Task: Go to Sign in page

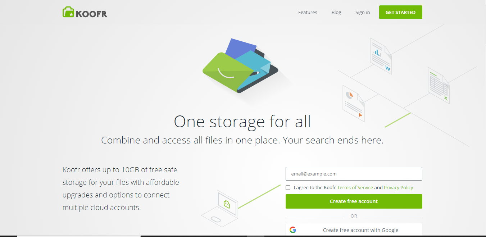Action: click(x=363, y=12)
